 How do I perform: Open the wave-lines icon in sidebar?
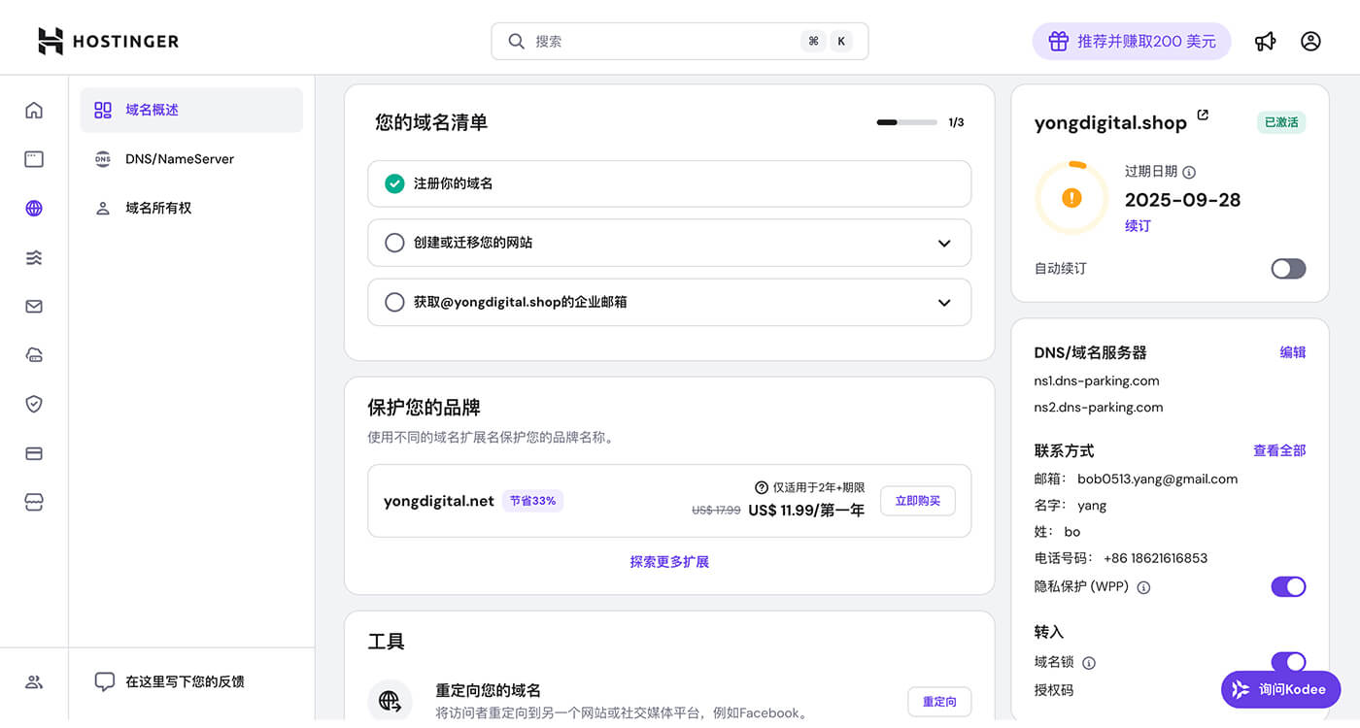point(34,257)
